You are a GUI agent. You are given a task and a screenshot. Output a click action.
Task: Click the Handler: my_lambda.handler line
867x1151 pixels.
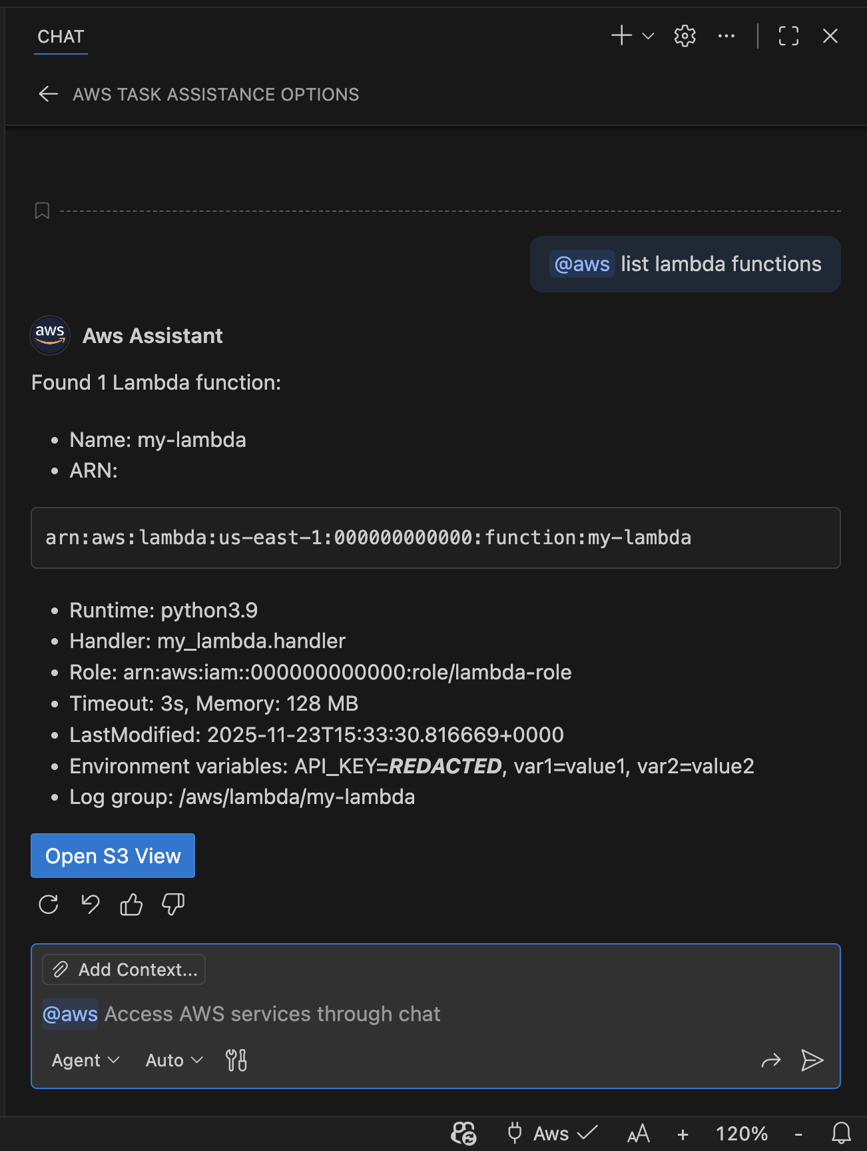pyautogui.click(x=208, y=641)
